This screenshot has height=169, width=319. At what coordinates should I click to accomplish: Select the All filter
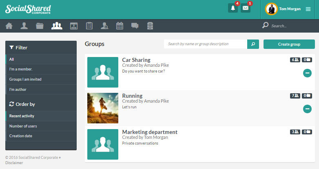[41, 59]
